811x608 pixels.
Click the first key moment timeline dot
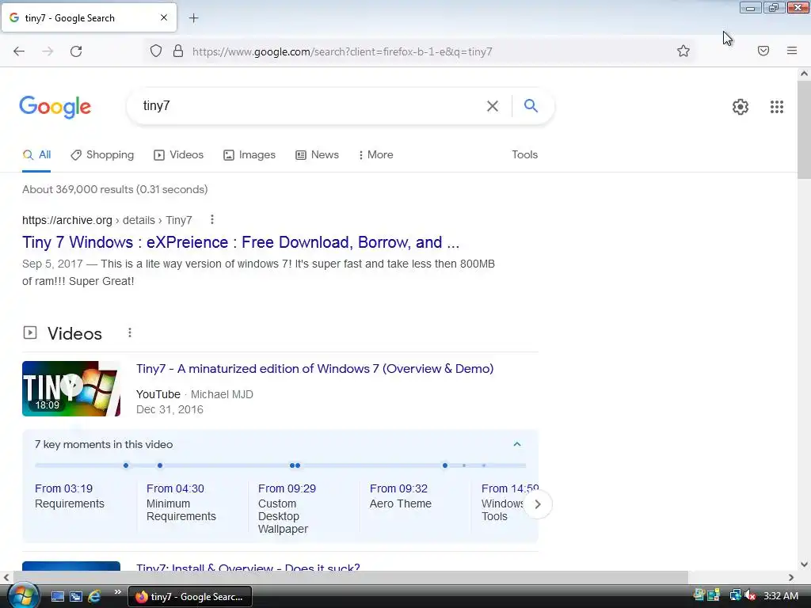[126, 465]
